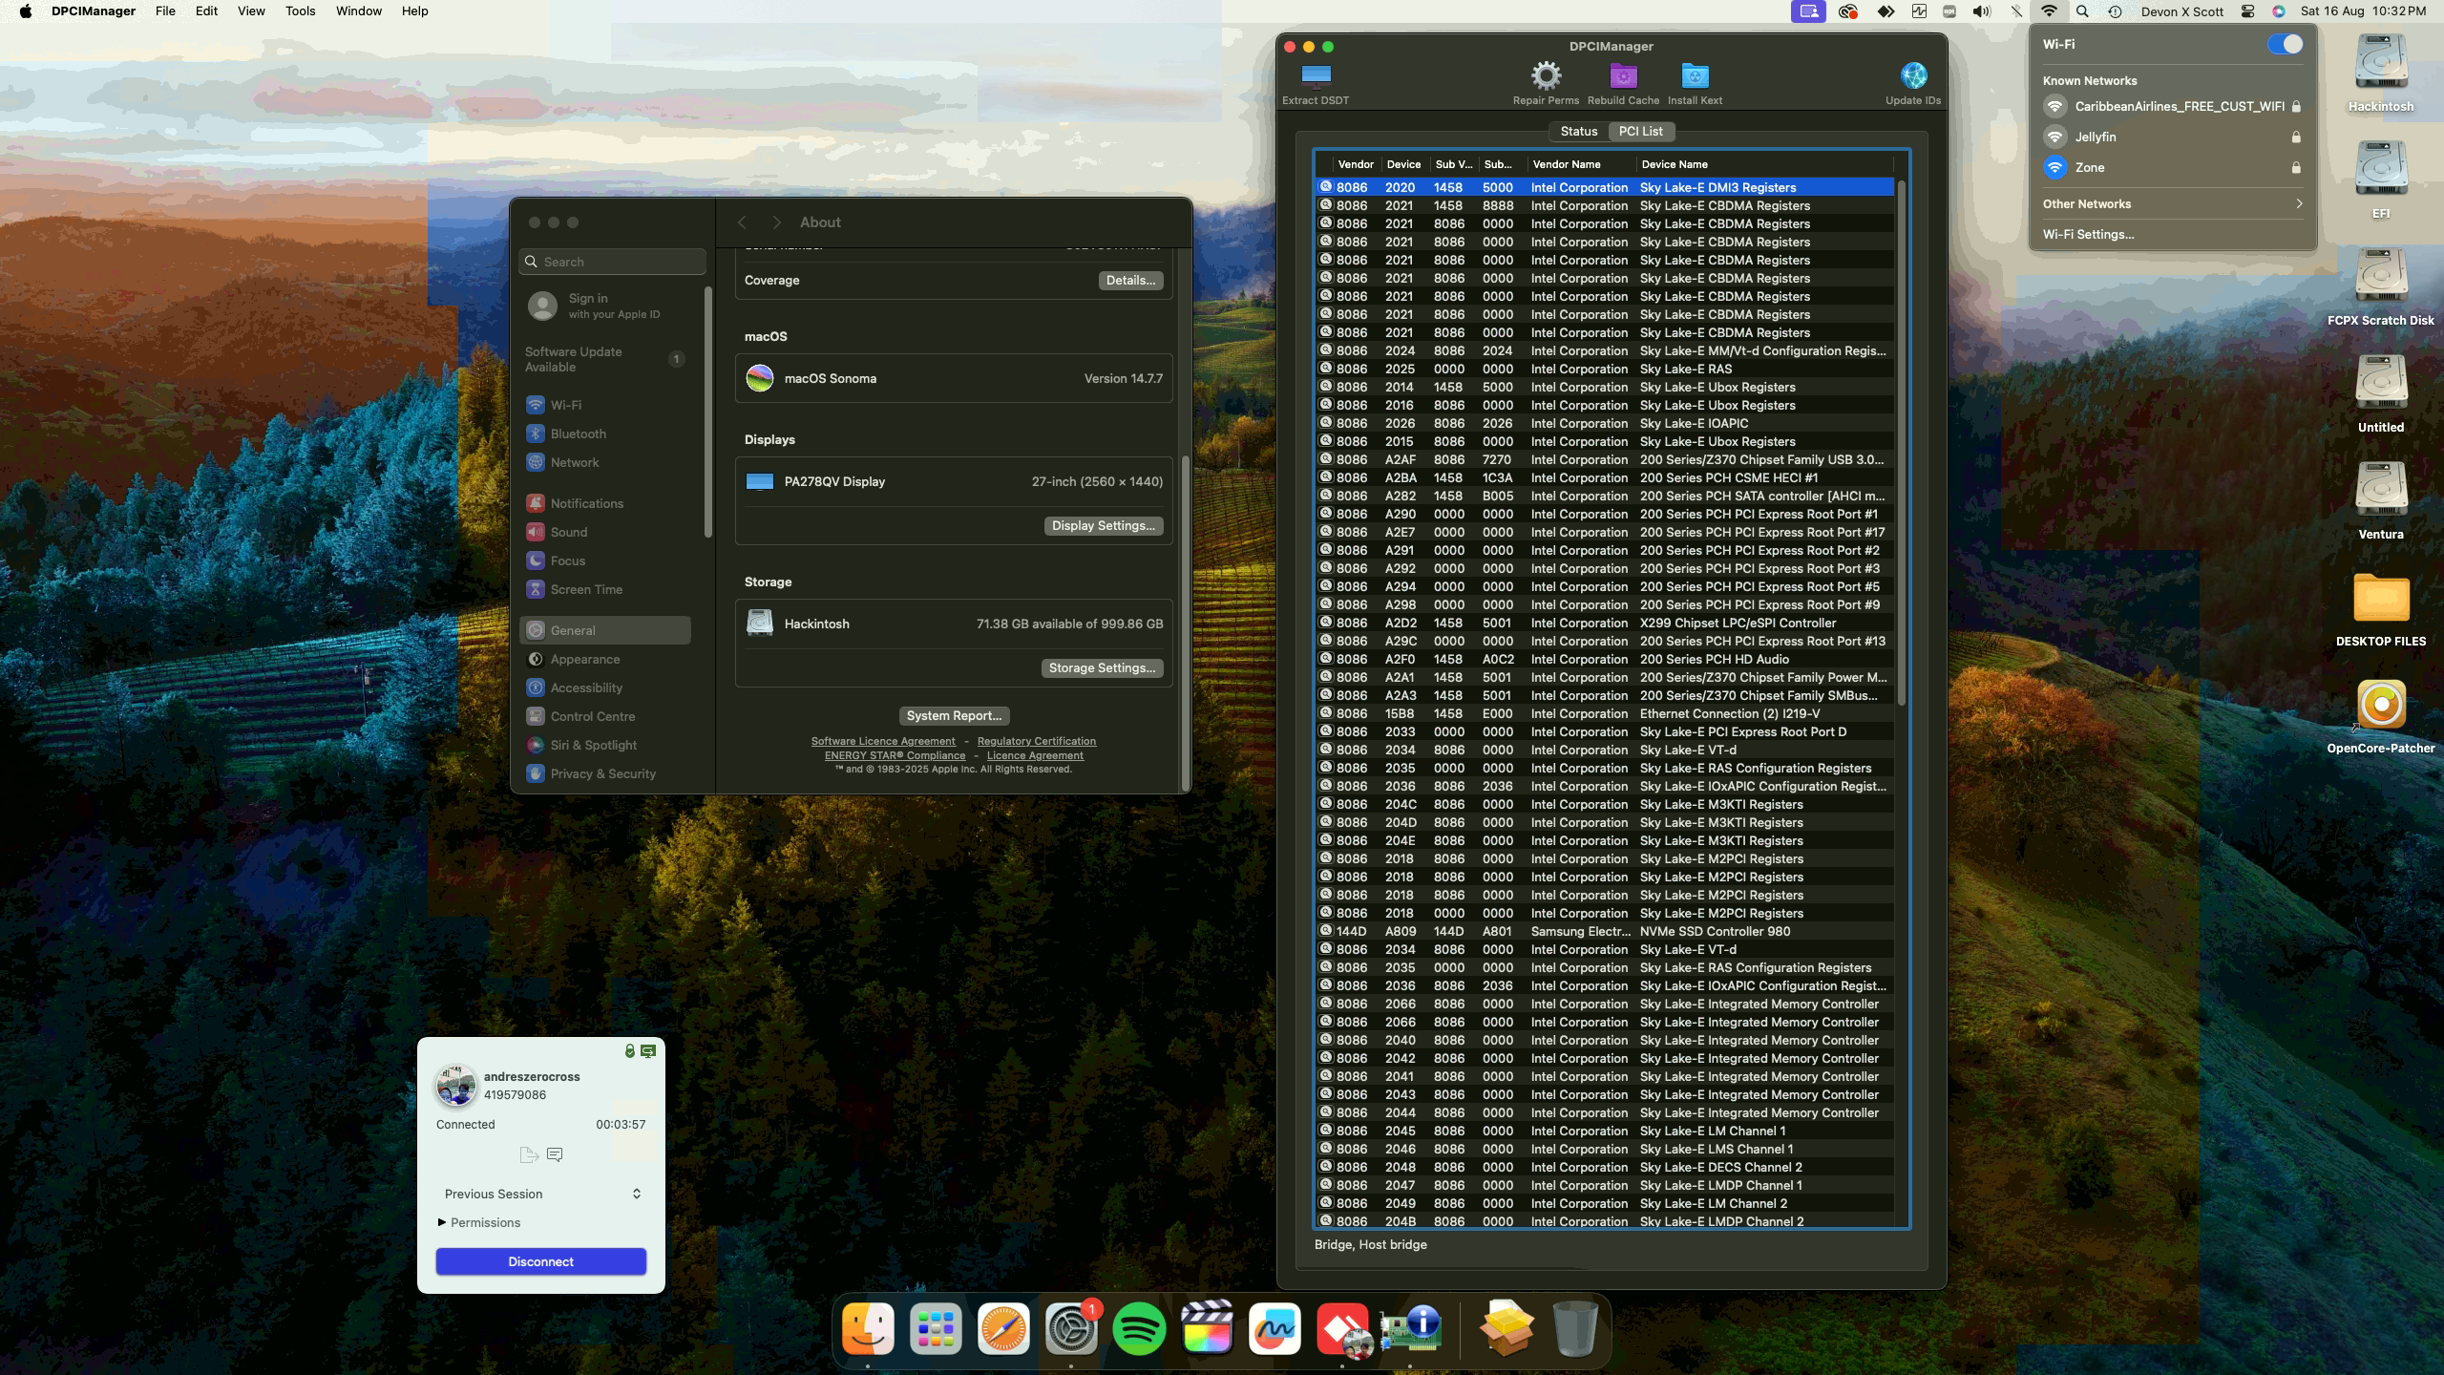Open the package installer box in Dock

coord(1506,1328)
